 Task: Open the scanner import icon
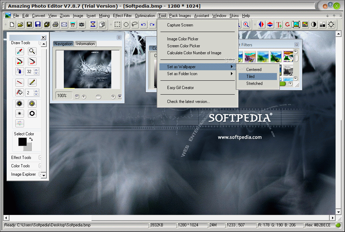pyautogui.click(x=73, y=25)
